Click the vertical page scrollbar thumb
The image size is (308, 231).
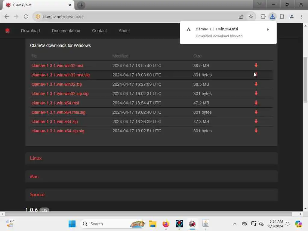305,79
